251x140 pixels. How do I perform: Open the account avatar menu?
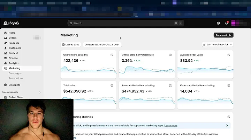point(239,23)
